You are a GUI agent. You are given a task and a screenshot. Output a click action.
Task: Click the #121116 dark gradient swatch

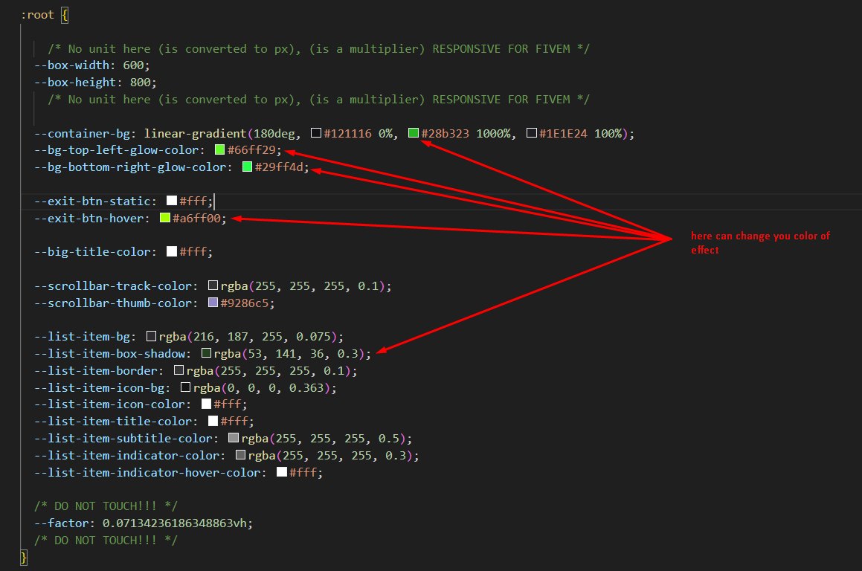(x=316, y=133)
